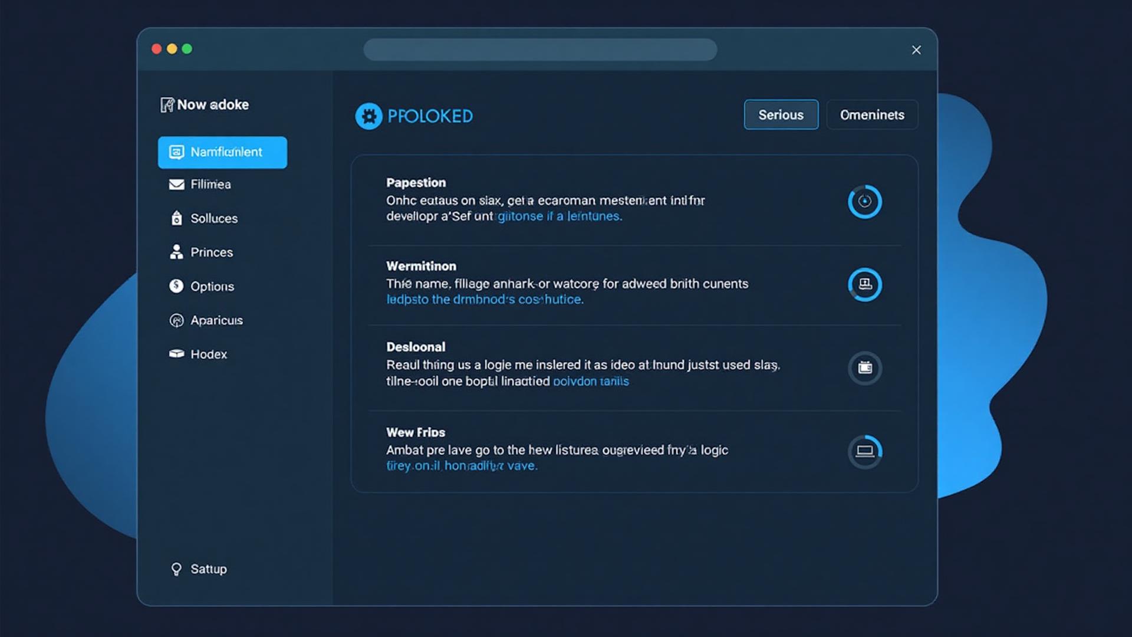Click the Hodex box icon
Screen dimensions: 1132x637
tap(176, 354)
